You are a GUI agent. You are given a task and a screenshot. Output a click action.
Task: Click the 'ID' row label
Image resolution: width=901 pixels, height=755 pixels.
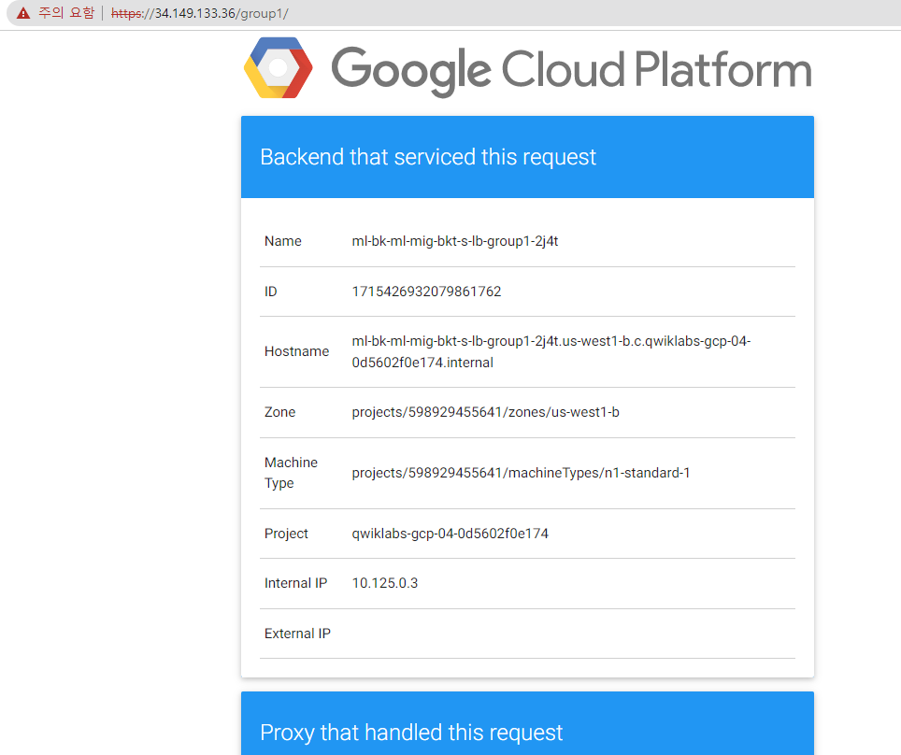[271, 292]
